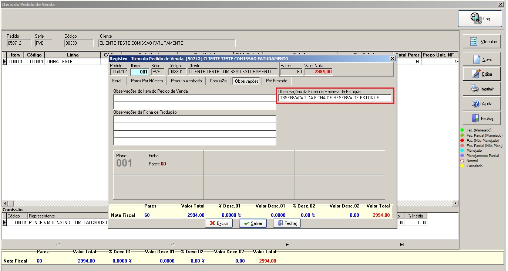The image size is (508, 271).
Task: Focus first Observações do Item field
Action: 195,98
